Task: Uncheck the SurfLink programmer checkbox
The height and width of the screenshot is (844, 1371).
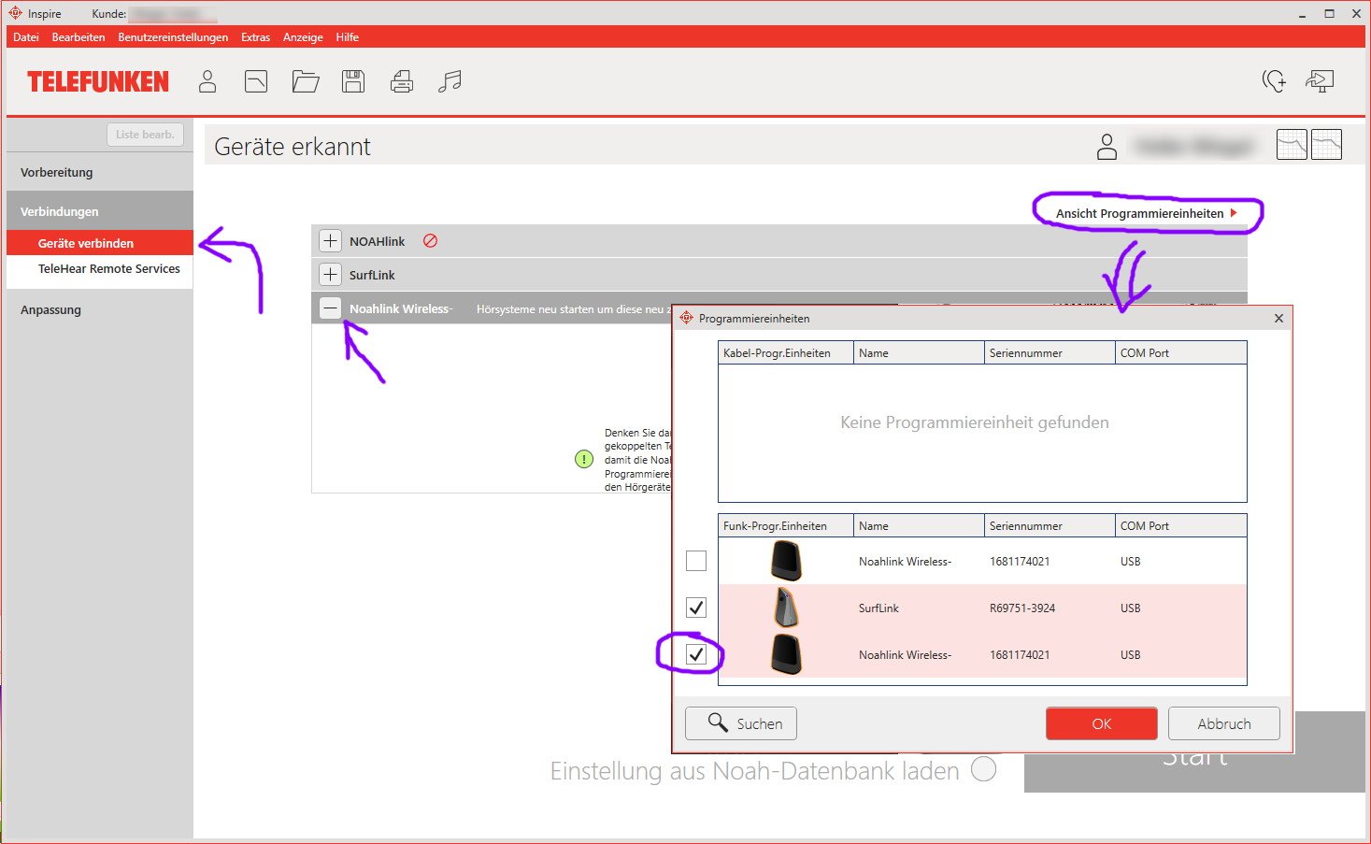Action: tap(696, 608)
